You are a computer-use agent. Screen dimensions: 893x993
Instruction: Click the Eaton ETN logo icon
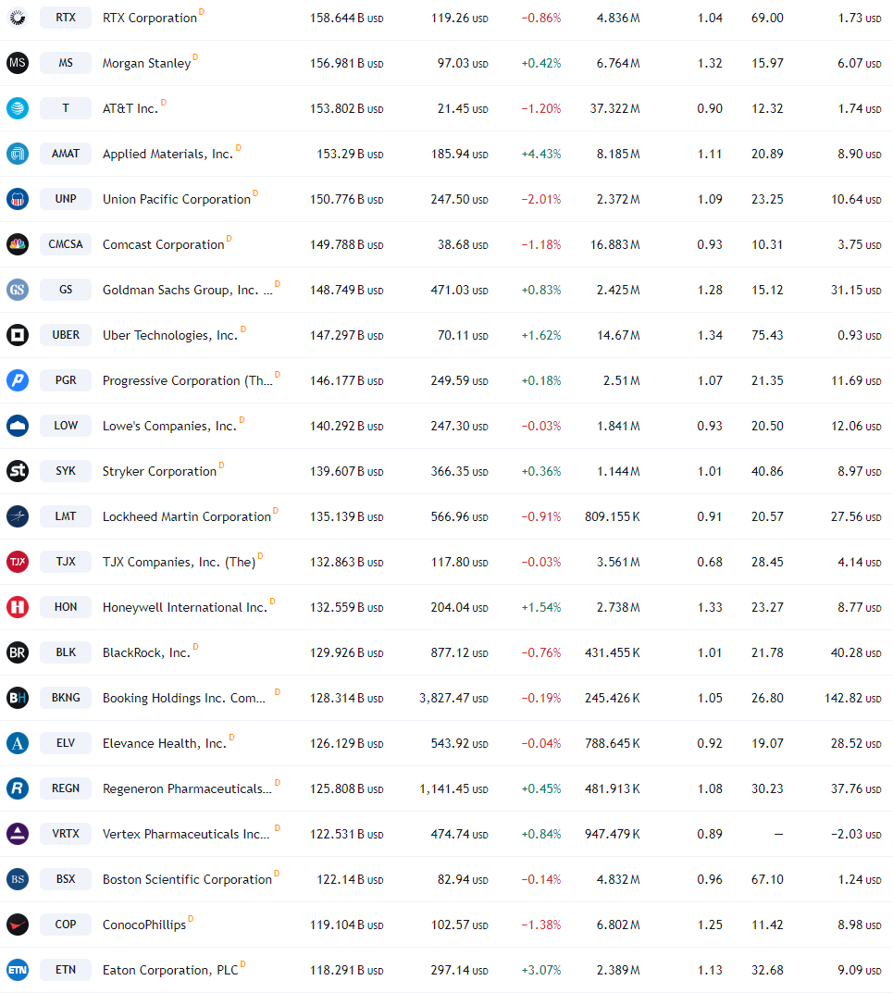[x=18, y=970]
